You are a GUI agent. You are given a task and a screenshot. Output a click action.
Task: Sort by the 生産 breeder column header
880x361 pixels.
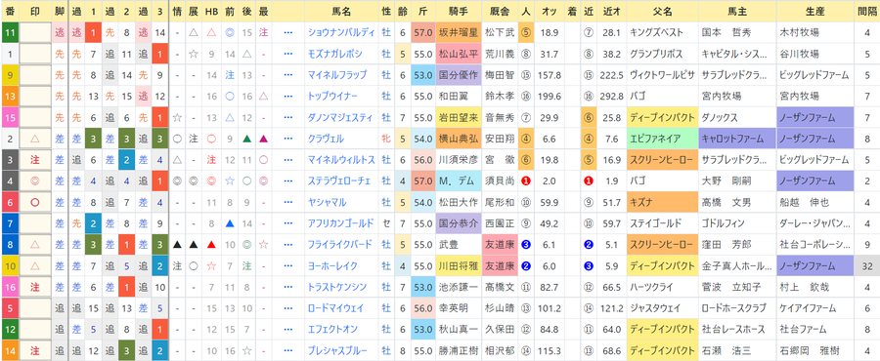[x=814, y=11]
